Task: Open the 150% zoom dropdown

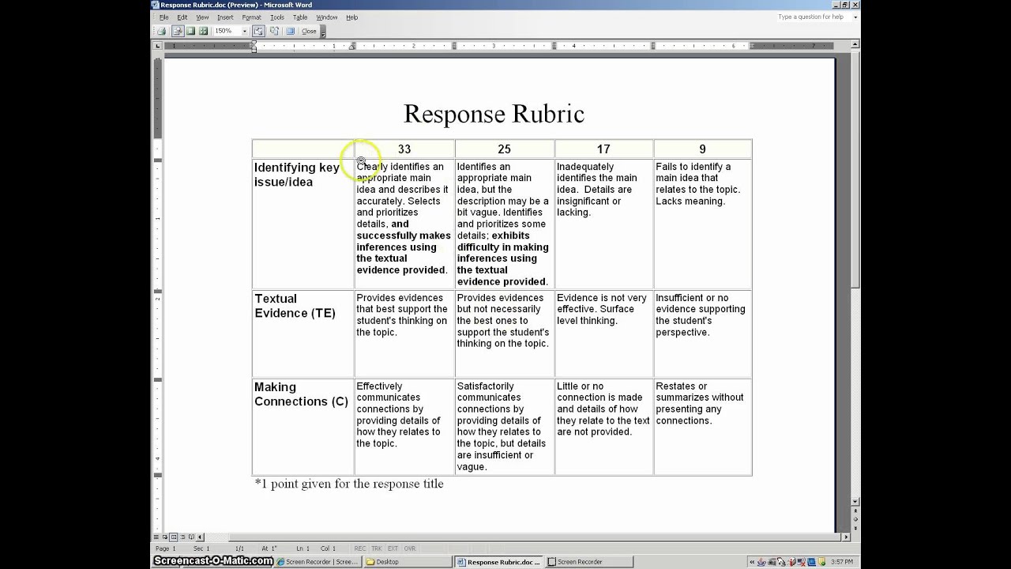Action: click(244, 31)
